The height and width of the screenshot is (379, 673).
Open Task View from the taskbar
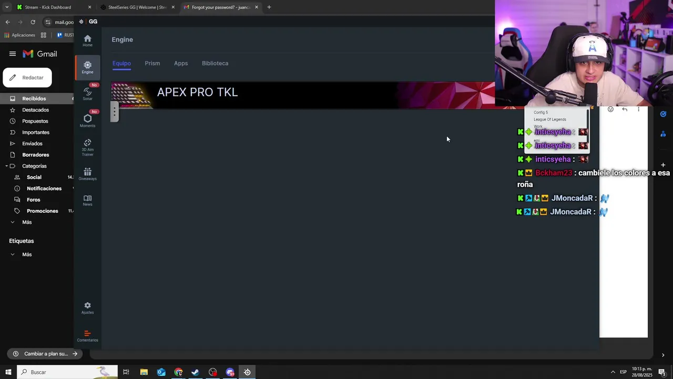coord(126,372)
